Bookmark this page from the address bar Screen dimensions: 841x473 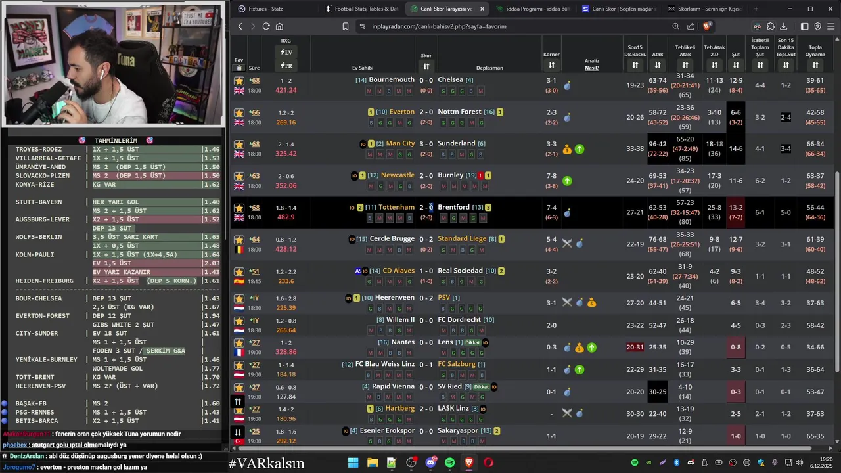pos(346,26)
